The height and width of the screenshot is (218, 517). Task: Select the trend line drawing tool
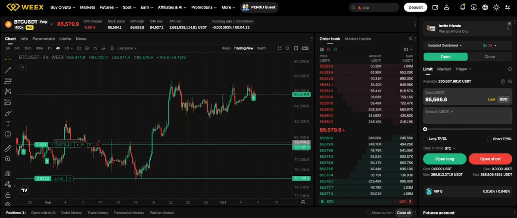click(x=8, y=70)
